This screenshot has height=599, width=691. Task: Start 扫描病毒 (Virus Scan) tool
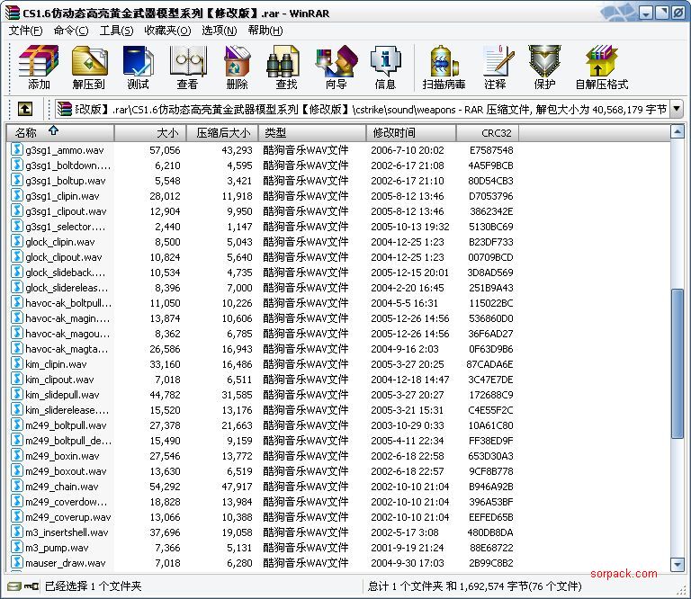click(x=444, y=68)
